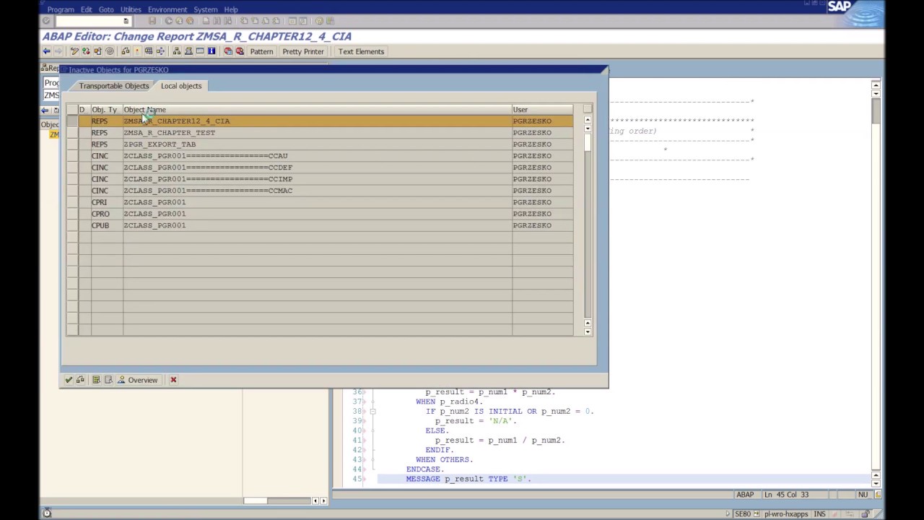
Task: Click the table settings icon above the dialog scrollbar
Action: pyautogui.click(x=588, y=109)
